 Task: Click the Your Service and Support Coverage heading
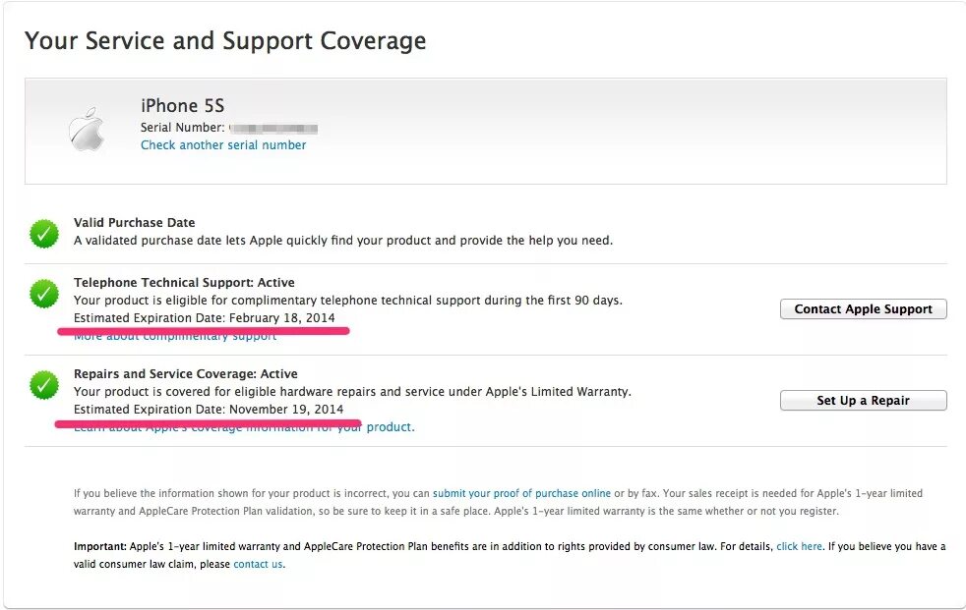225,41
